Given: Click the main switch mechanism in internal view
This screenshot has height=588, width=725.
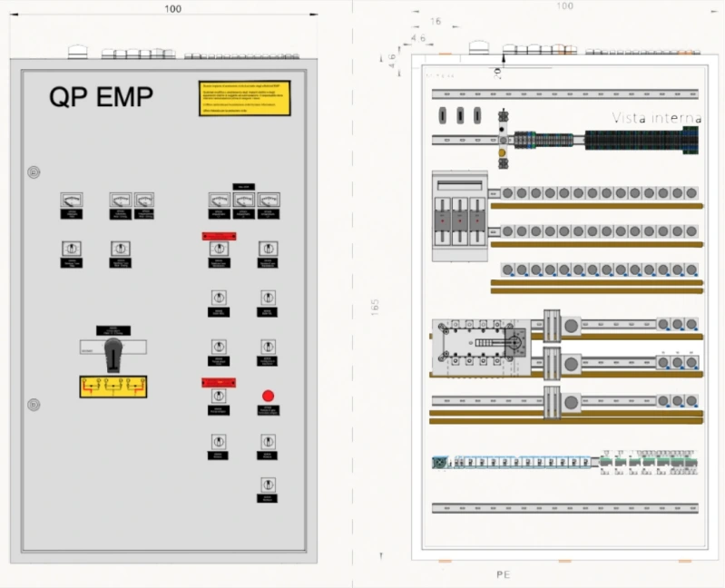Looking at the screenshot, I should 481,347.
